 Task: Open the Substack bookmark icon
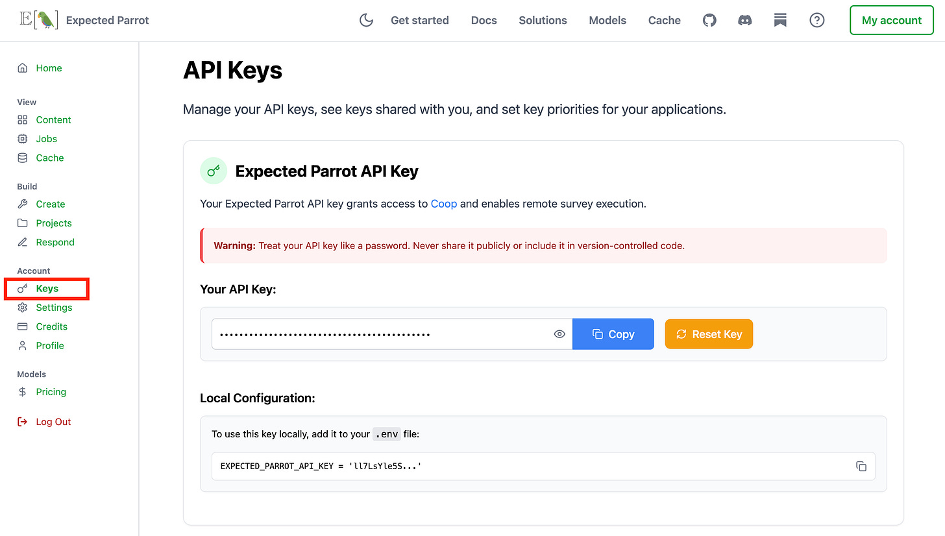pyautogui.click(x=780, y=20)
